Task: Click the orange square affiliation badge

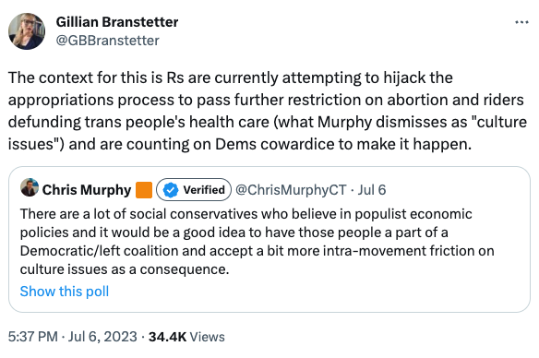Action: click(144, 190)
